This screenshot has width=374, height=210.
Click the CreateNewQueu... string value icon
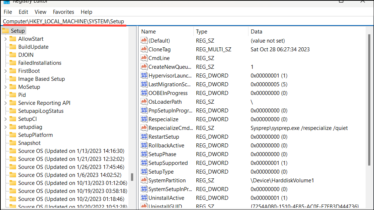point(144,67)
